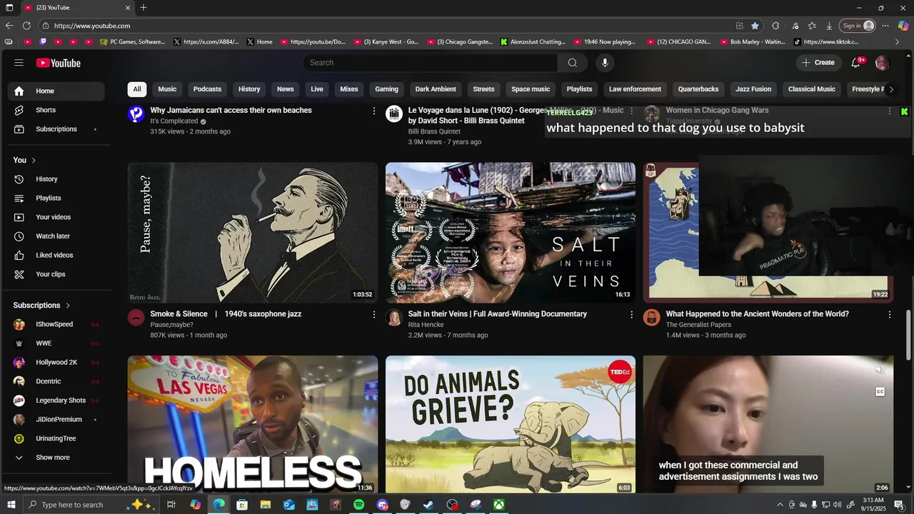Mute the previewing video via speaker icon
The image size is (914, 514).
pos(880,369)
